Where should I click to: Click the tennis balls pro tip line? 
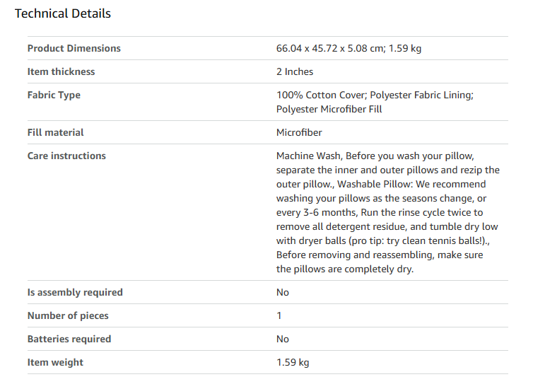[x=383, y=240]
